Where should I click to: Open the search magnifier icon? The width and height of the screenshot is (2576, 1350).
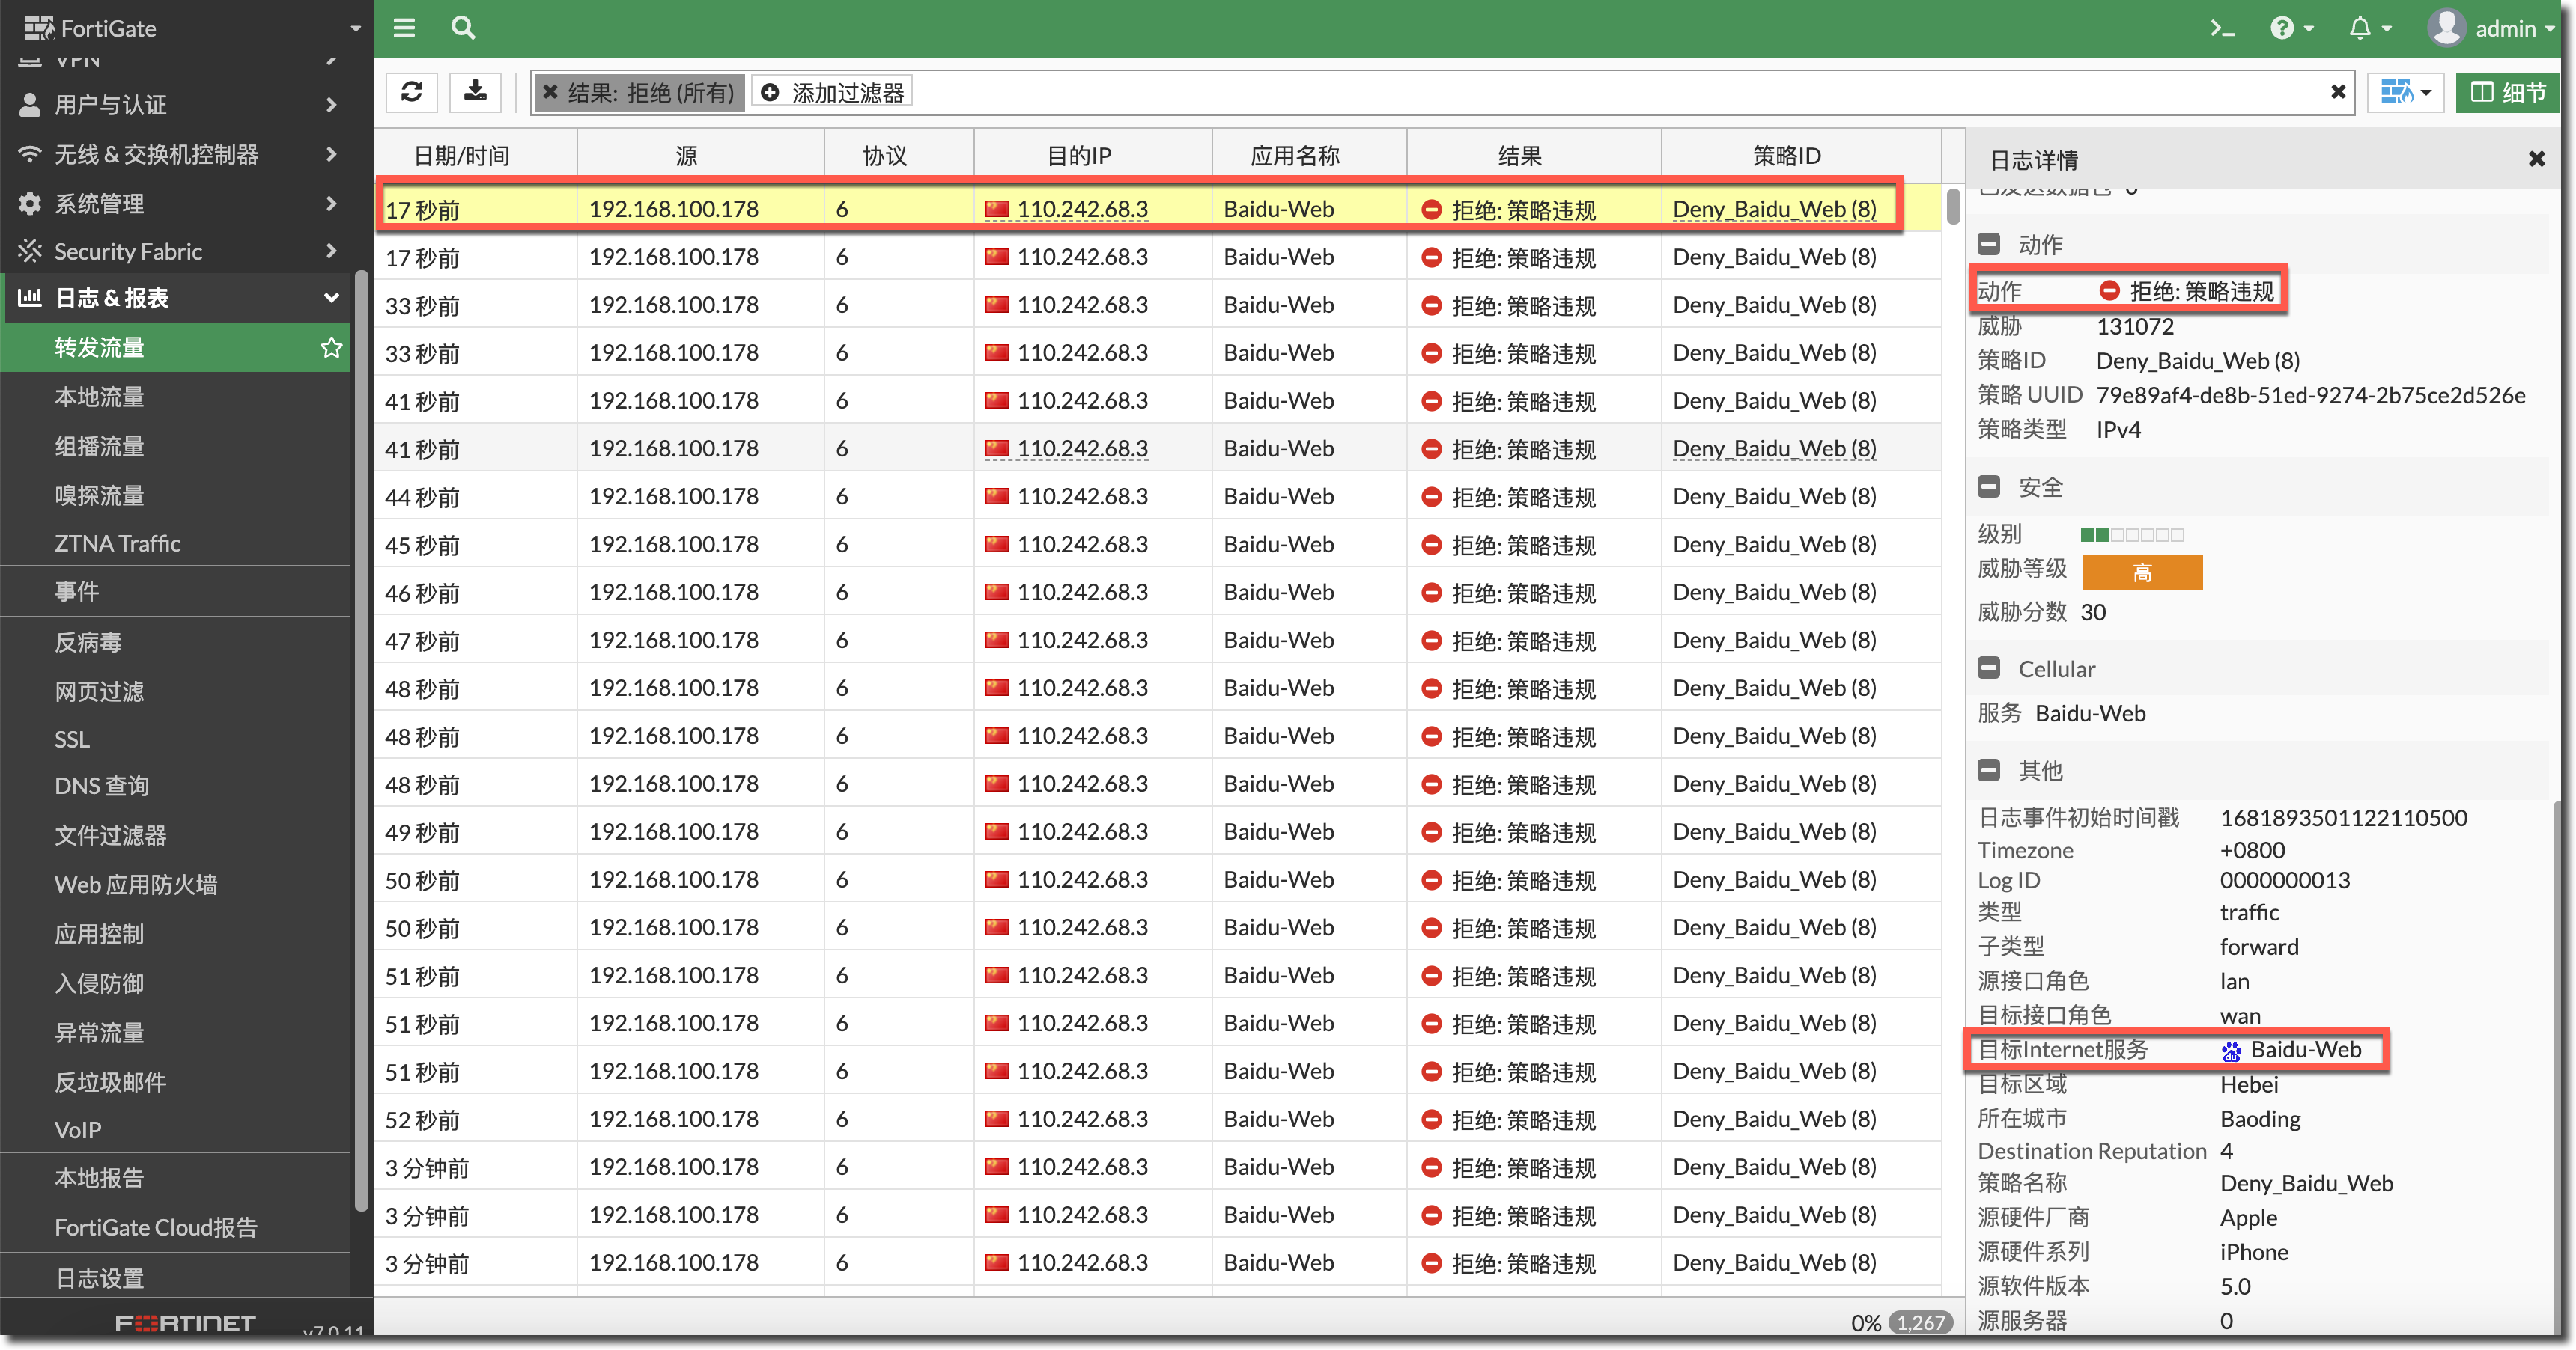[x=462, y=28]
